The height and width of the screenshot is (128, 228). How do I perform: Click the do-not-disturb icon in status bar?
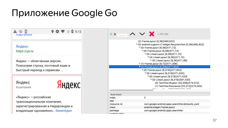coord(57,32)
